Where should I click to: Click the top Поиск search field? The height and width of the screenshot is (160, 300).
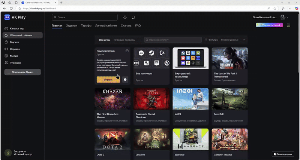[x=85, y=17]
